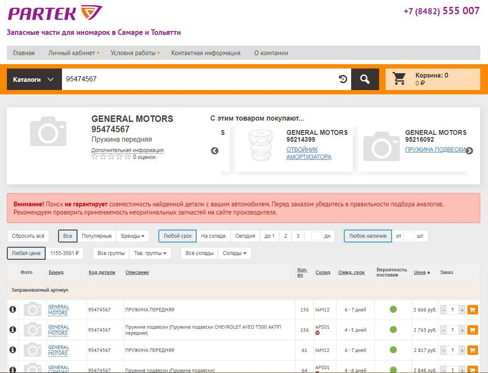Viewport: 488px width, 373px height.
Task: Sort table by 'Ожид. срок' column
Action: (351, 272)
